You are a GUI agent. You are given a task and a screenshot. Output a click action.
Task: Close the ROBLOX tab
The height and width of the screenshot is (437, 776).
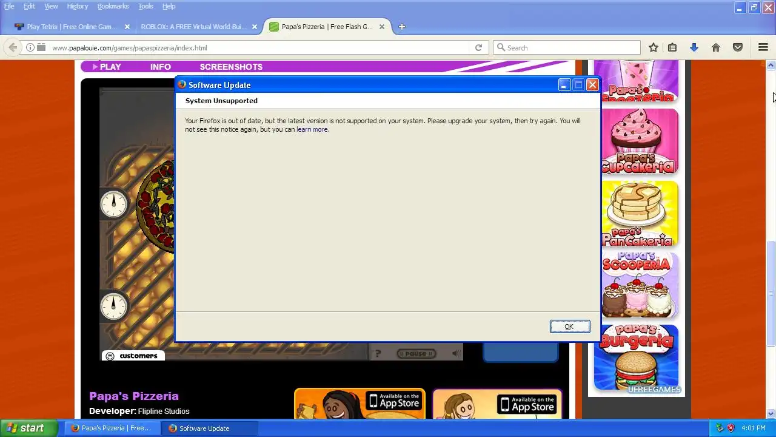255,27
